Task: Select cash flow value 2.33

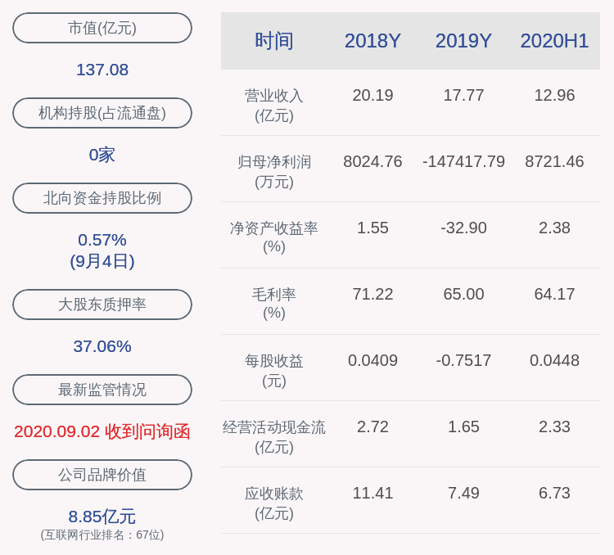Action: click(x=554, y=426)
